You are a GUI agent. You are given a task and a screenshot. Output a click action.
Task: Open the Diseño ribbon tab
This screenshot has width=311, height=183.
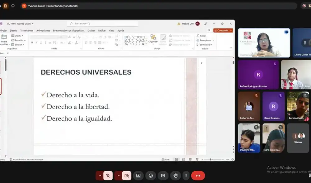pyautogui.click(x=13, y=31)
